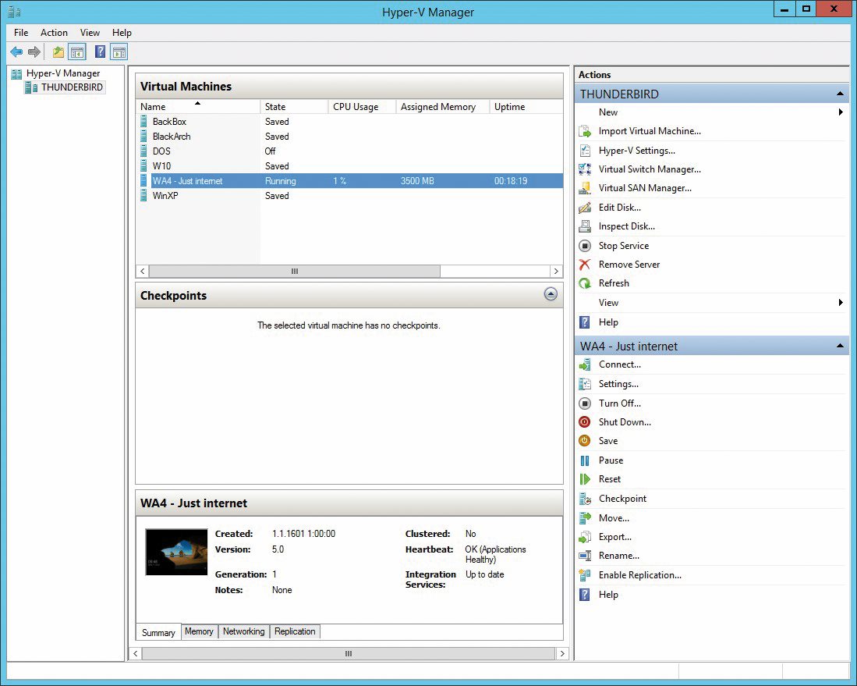Switch to the Replication tab
The width and height of the screenshot is (857, 686).
[x=295, y=631]
